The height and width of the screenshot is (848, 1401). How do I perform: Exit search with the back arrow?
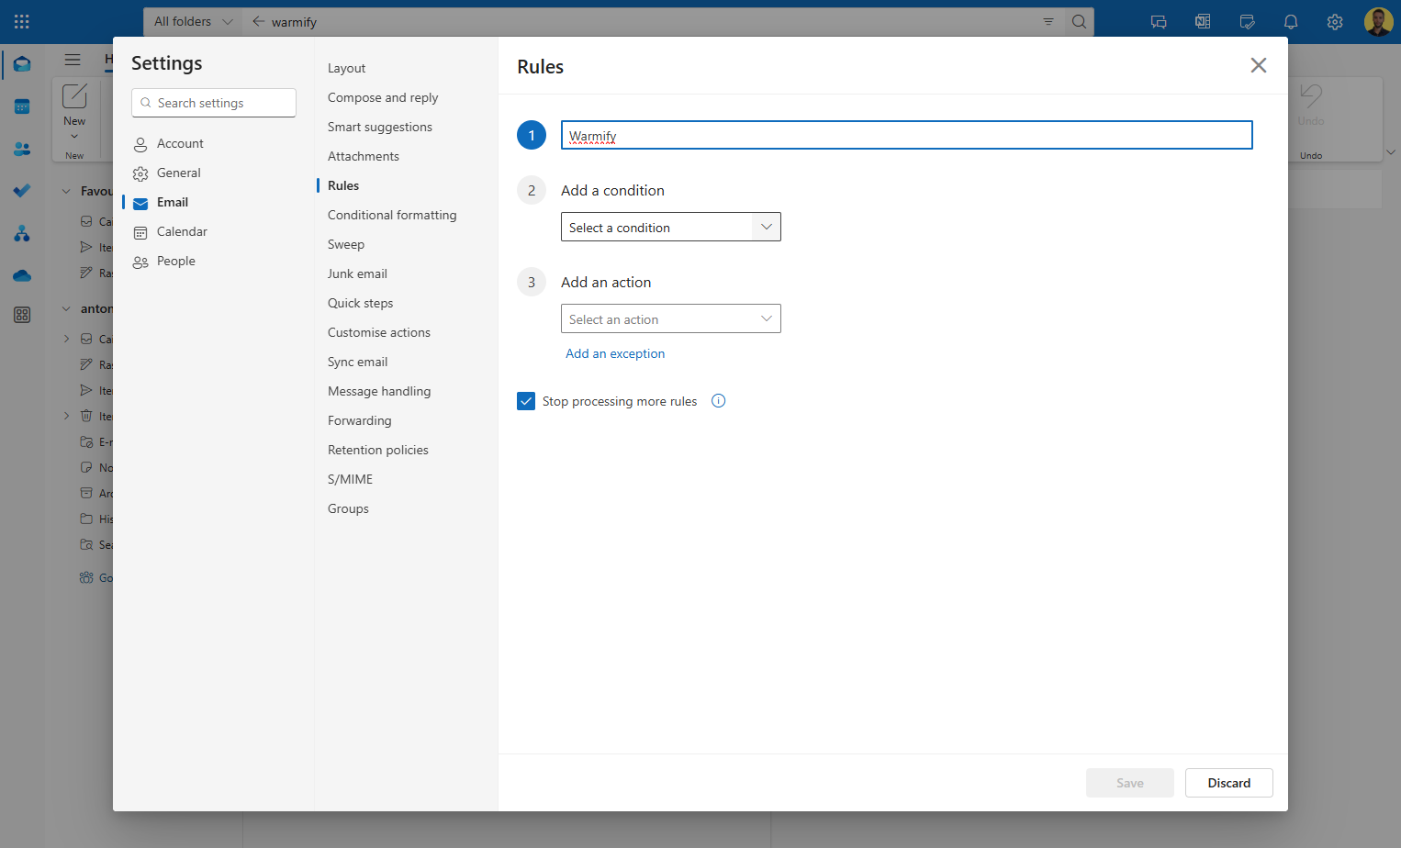258,22
